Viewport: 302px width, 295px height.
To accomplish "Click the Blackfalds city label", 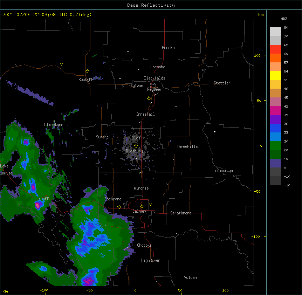I will [x=155, y=78].
